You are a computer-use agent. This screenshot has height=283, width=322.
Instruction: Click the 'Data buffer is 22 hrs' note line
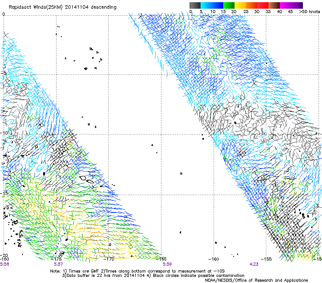click(153, 276)
